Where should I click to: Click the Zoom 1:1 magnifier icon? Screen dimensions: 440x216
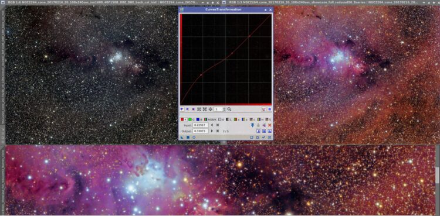229,109
